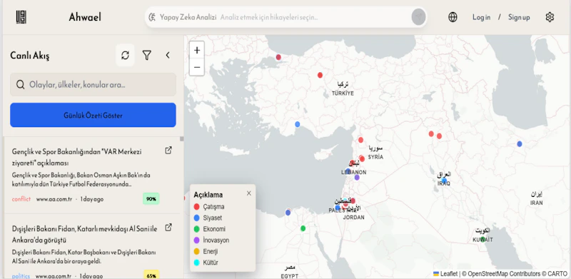Image resolution: width=571 pixels, height=279 pixels.
Task: Open the settings gear icon
Action: (550, 17)
